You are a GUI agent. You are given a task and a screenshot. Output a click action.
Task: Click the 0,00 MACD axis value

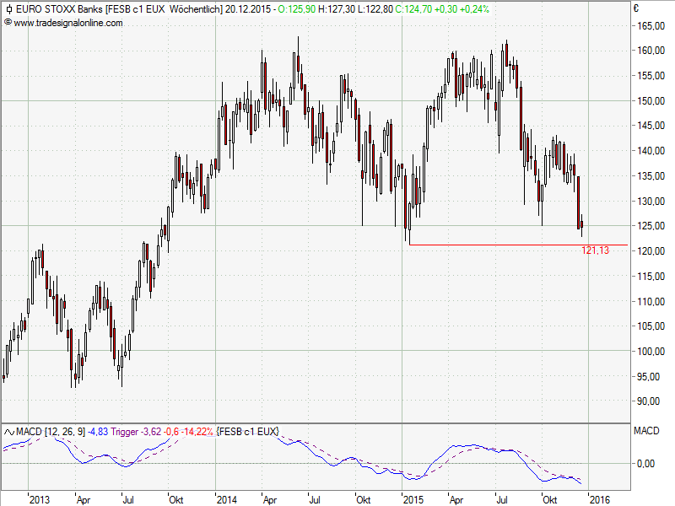tap(645, 463)
